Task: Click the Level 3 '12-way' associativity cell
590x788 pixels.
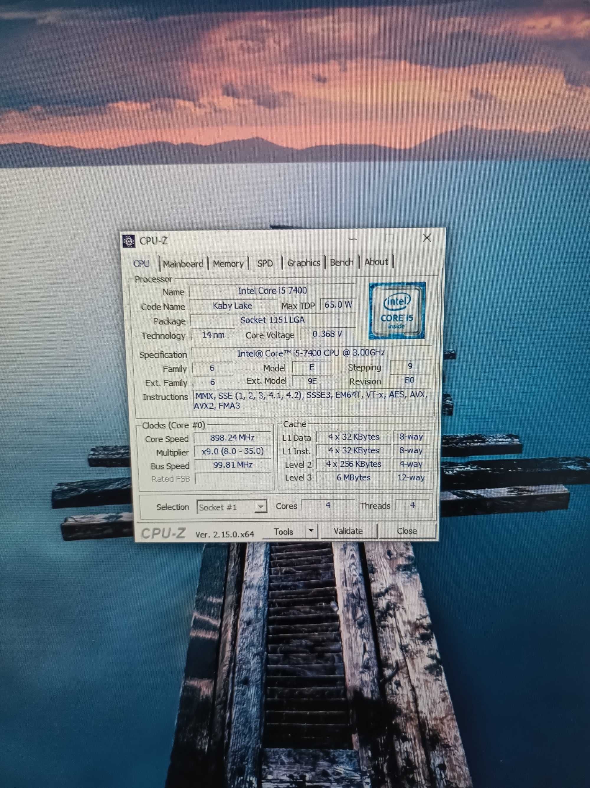Action: (x=411, y=477)
